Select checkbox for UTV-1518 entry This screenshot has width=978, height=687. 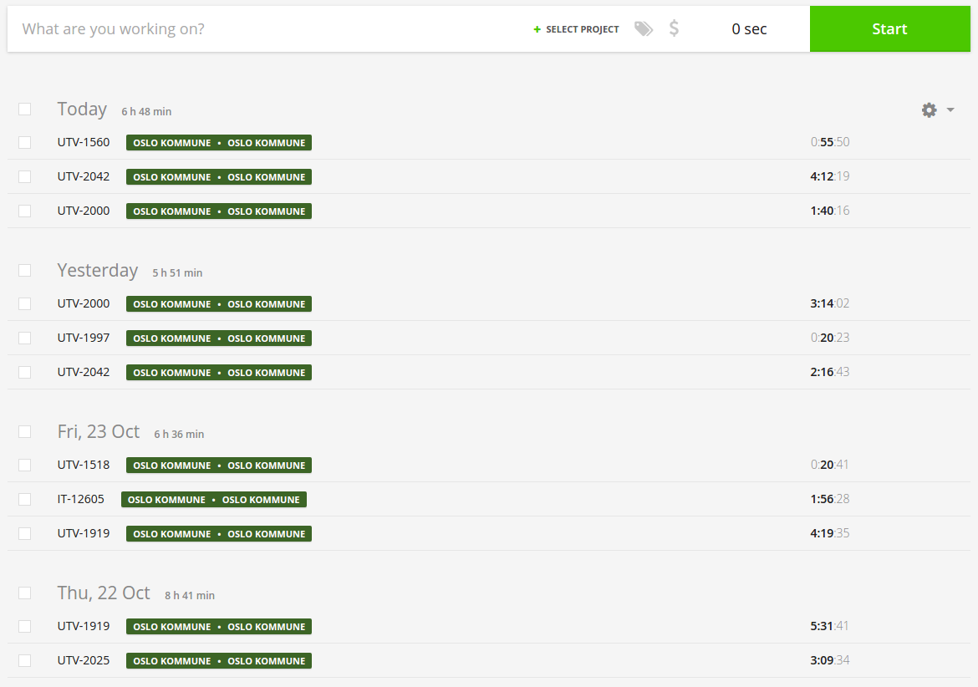coord(25,465)
